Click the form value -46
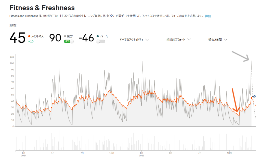 click(x=86, y=38)
